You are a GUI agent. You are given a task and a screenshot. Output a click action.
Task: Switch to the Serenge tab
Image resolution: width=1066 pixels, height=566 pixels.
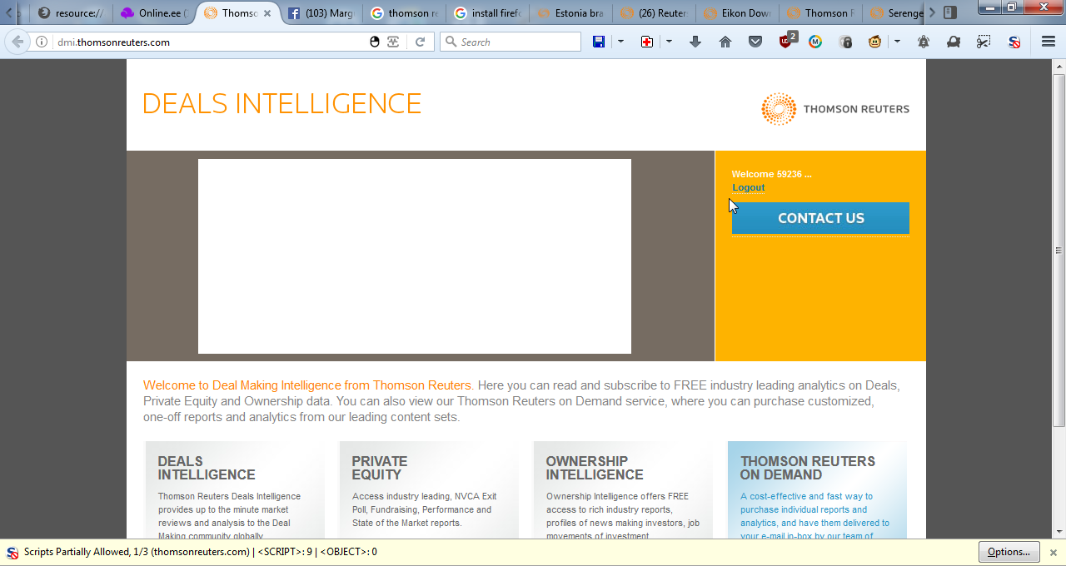(x=894, y=13)
